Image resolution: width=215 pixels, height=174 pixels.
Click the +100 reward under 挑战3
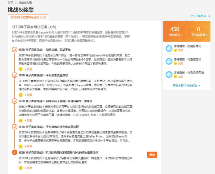click(x=28, y=121)
